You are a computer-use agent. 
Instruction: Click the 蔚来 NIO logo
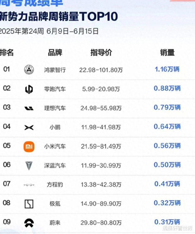tap(29, 223)
